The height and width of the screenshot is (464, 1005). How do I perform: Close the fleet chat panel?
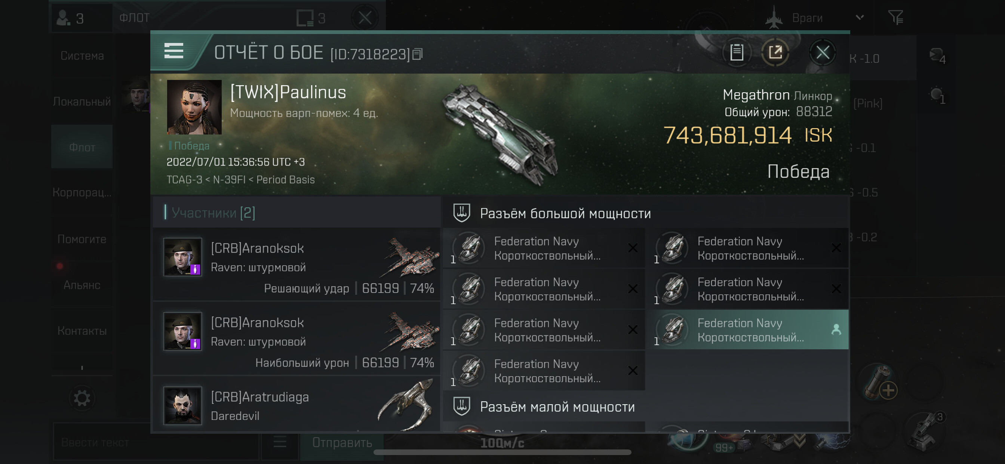tap(365, 18)
